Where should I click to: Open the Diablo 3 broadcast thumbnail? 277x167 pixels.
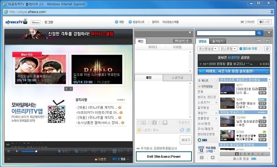coord(97,69)
